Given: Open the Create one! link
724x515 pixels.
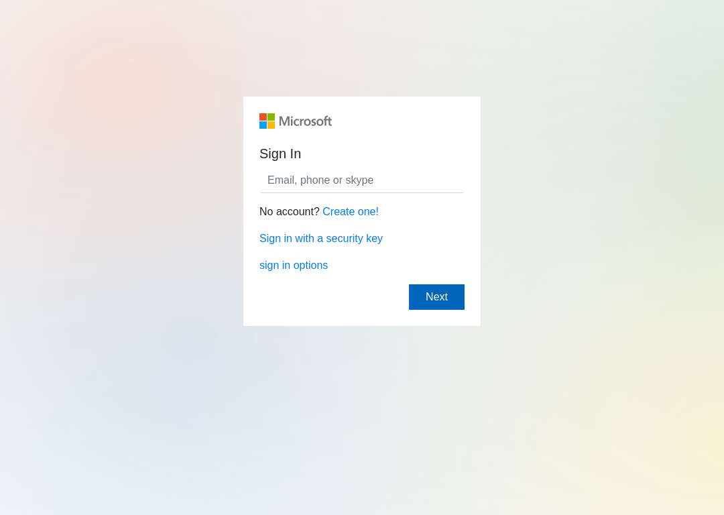Looking at the screenshot, I should pyautogui.click(x=351, y=211).
